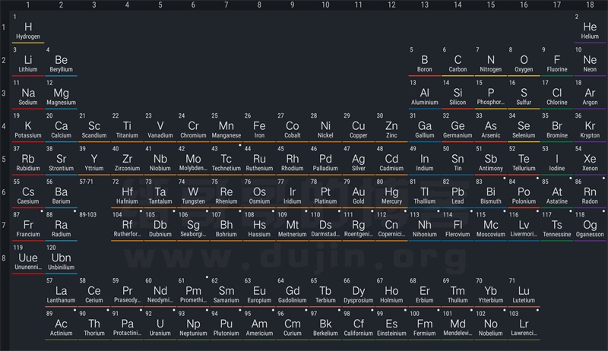Open Beryllium element details
608x351 pixels.
[62, 61]
